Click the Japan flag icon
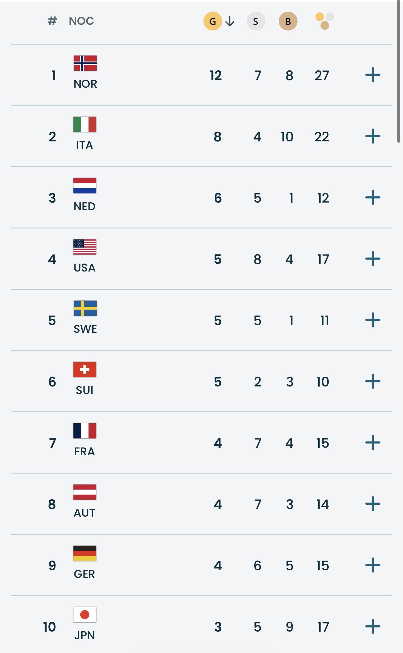The width and height of the screenshot is (403, 653). click(x=85, y=615)
